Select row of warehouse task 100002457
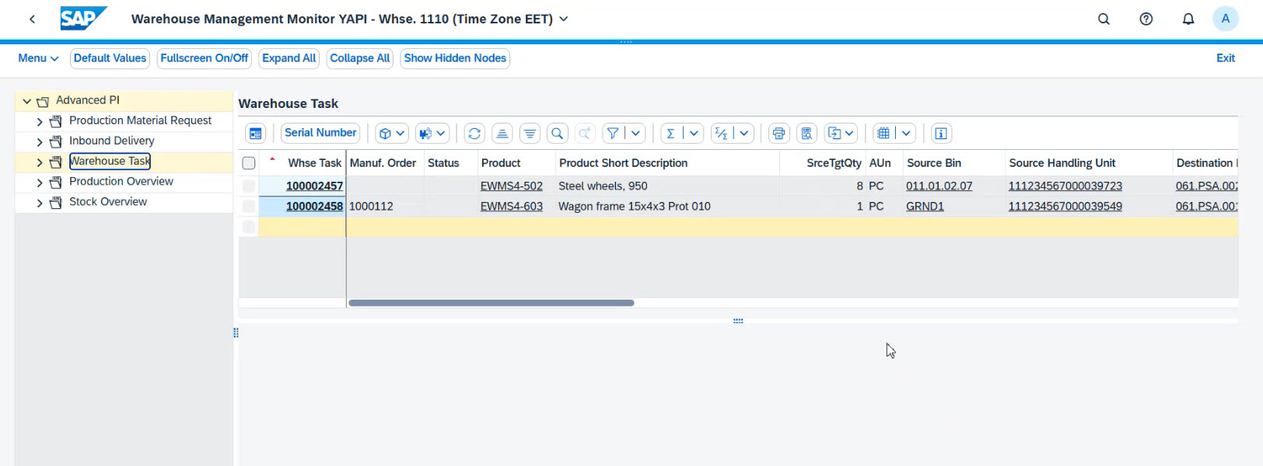This screenshot has height=466, width=1263. tap(249, 186)
